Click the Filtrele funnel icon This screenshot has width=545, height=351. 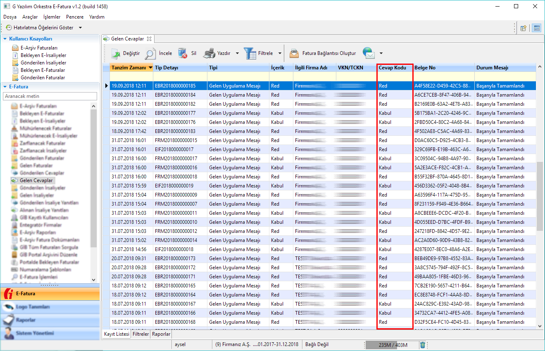pyautogui.click(x=250, y=53)
